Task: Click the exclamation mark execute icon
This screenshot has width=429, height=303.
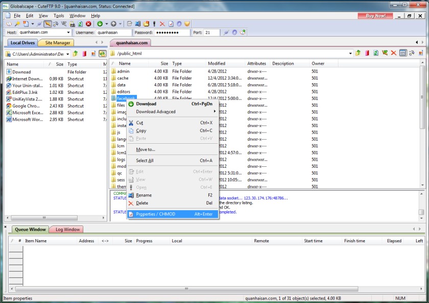Action: (154, 24)
